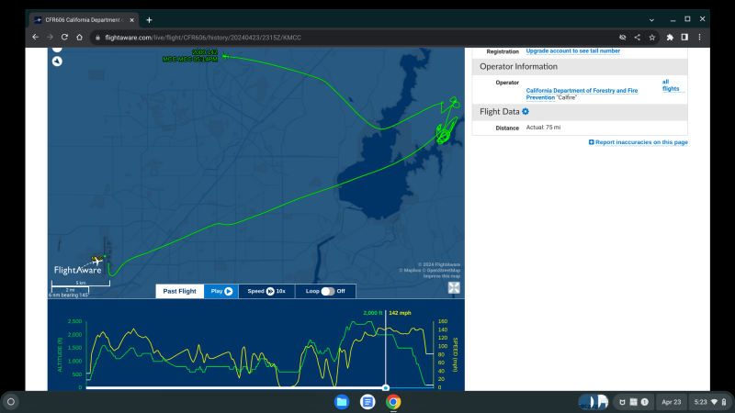
Task: Click the Apr 23 date in shelf
Action: (x=672, y=402)
